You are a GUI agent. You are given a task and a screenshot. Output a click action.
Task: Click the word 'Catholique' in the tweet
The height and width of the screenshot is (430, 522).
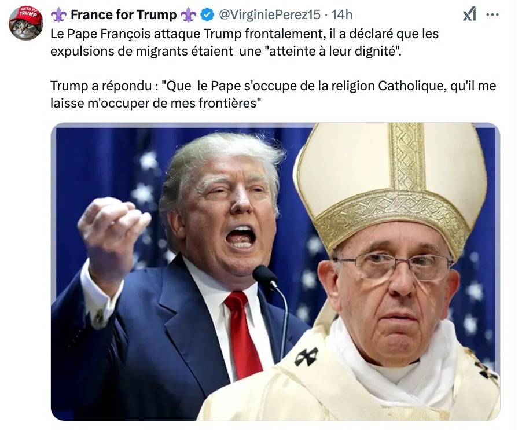click(412, 86)
